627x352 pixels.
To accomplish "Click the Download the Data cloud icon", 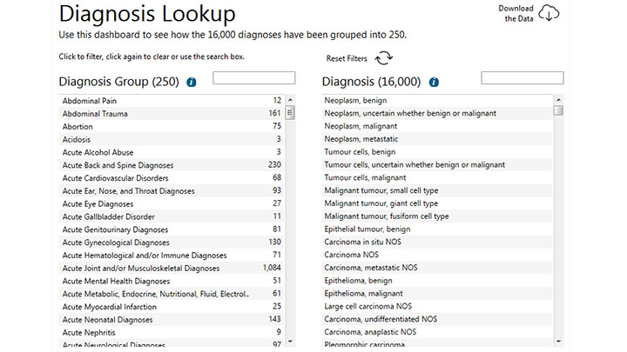I will [549, 13].
